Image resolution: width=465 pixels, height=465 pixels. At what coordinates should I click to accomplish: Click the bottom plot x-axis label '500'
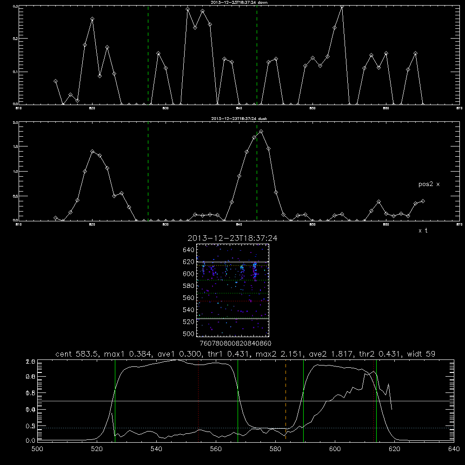coord(37,449)
